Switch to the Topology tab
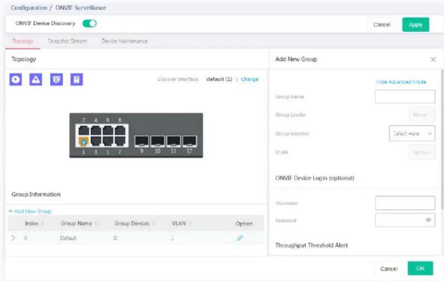This screenshot has width=444, height=281. click(x=23, y=41)
